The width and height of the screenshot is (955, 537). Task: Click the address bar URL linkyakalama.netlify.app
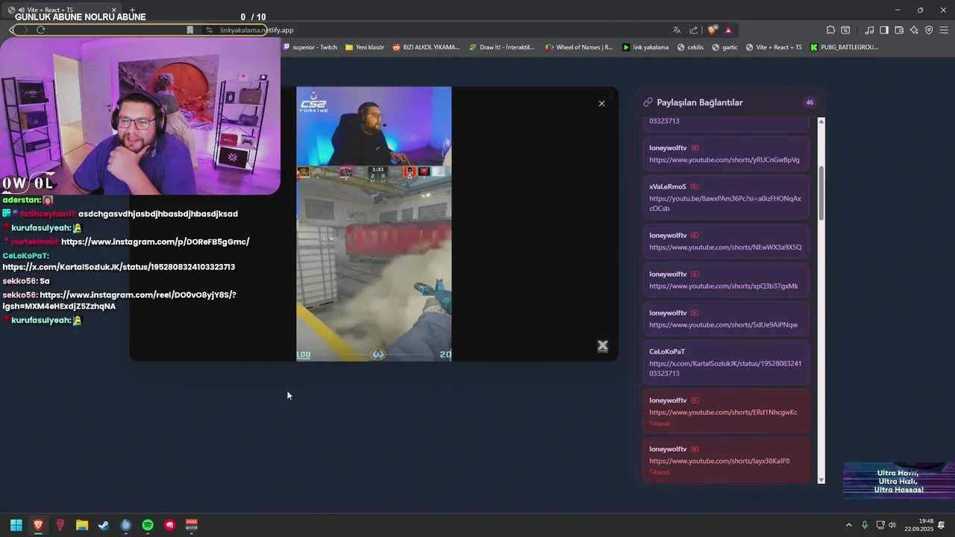[x=257, y=30]
